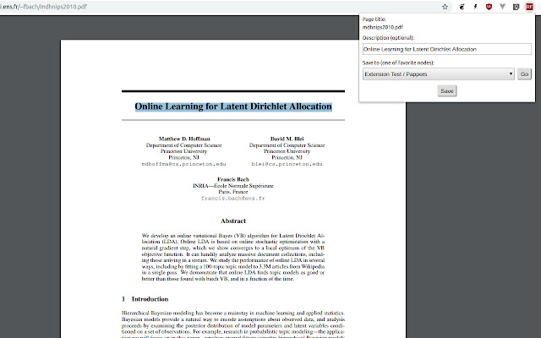Click 'Paris, France' under Francis Bach
Screen dimensions: 541x338
tap(233, 192)
